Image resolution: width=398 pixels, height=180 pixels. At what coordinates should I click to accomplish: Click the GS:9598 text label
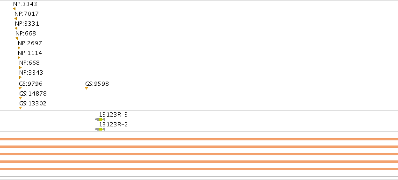tap(97, 84)
